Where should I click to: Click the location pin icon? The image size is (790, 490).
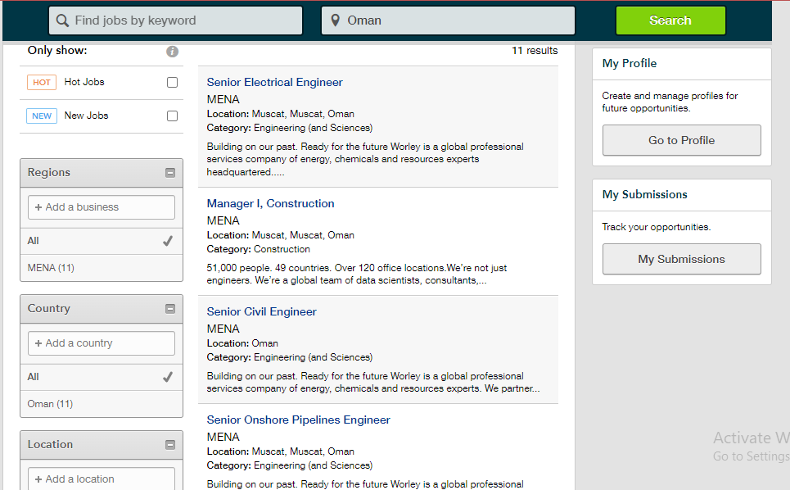coord(335,20)
